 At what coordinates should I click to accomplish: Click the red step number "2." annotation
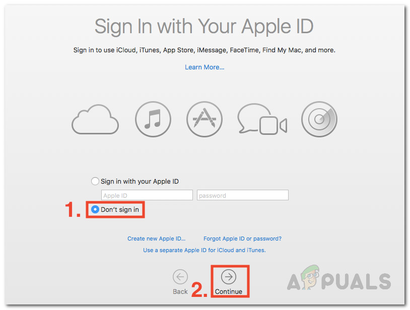tap(199, 290)
